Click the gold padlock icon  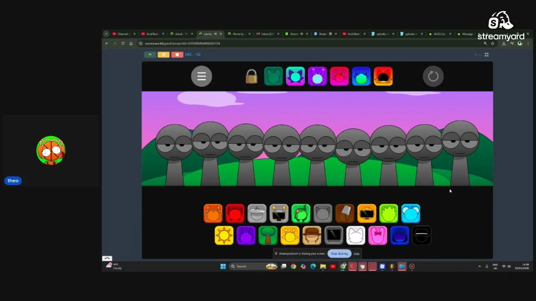[x=251, y=77]
